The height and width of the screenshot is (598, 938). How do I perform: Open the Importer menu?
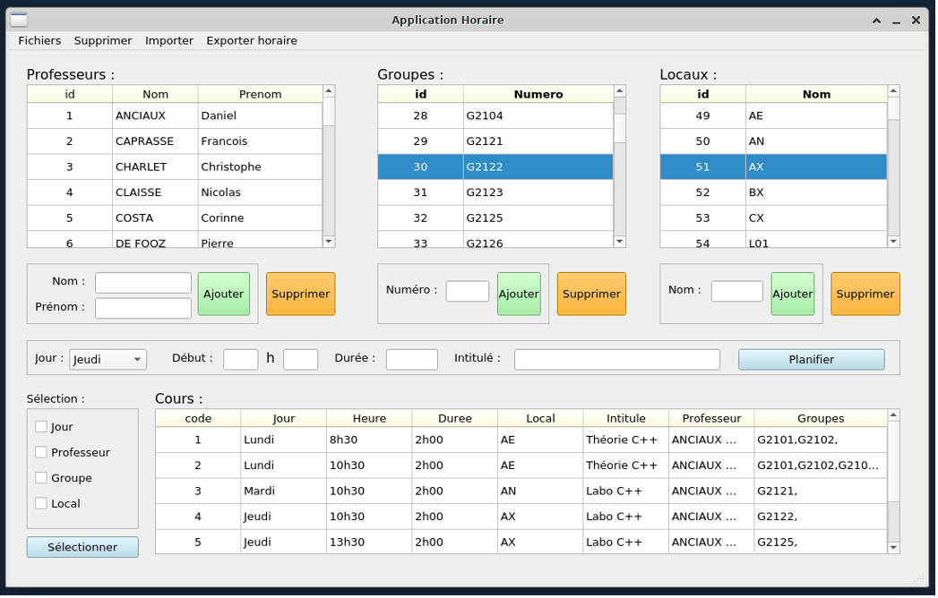click(169, 40)
